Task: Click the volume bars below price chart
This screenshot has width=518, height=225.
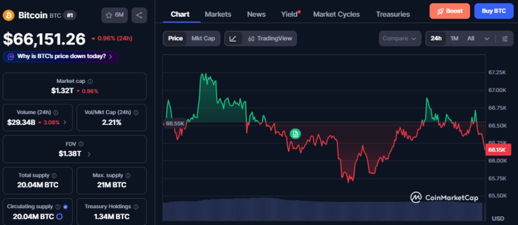Action: (324, 209)
